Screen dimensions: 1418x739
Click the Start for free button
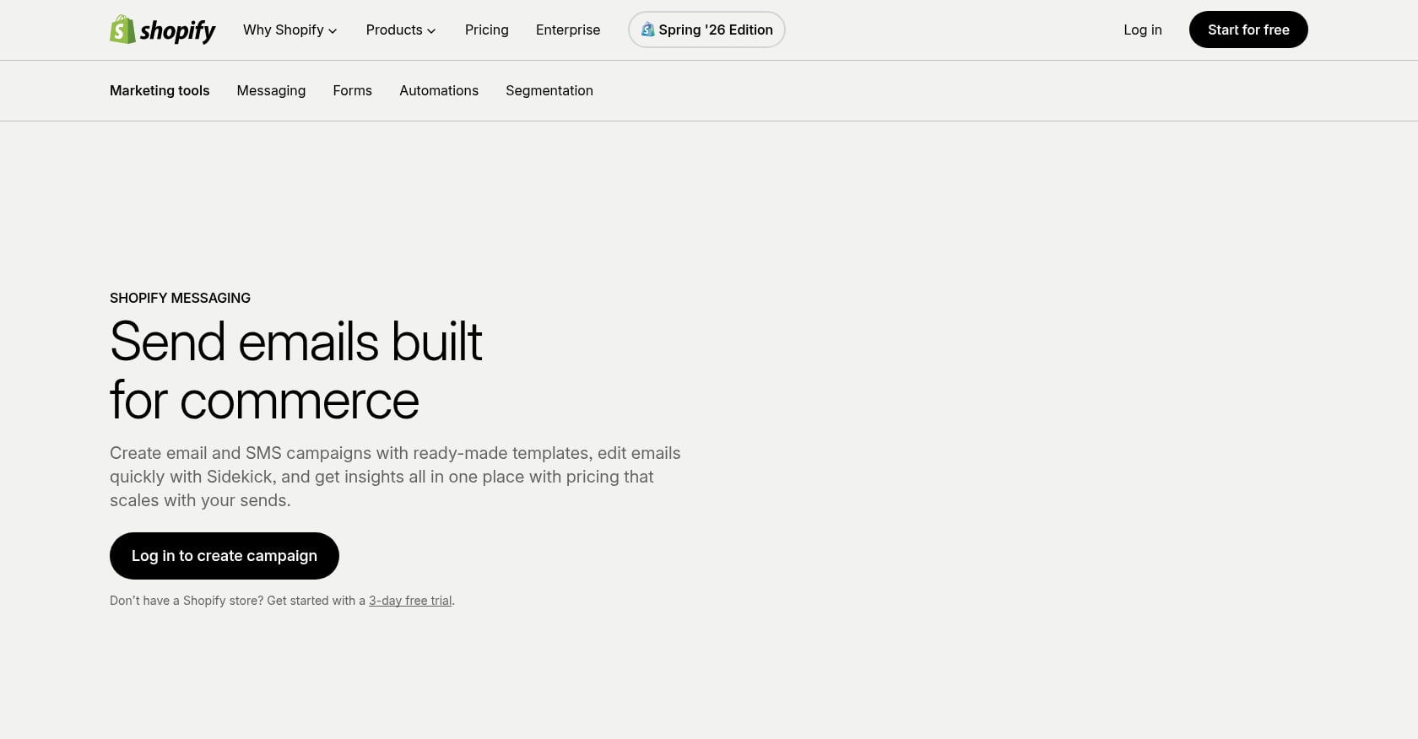[x=1248, y=30]
